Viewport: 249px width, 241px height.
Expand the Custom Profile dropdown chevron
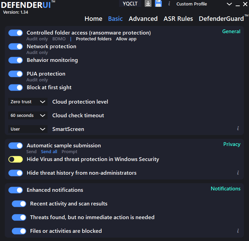tap(229, 4)
